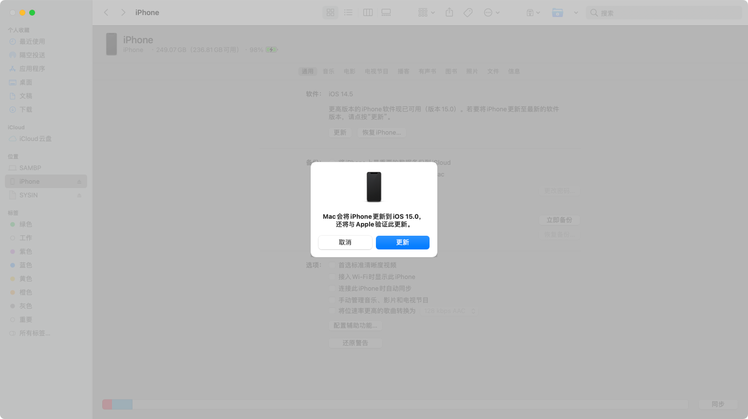Toggle 连接此iPhone时自动同步 checkbox

tap(332, 289)
